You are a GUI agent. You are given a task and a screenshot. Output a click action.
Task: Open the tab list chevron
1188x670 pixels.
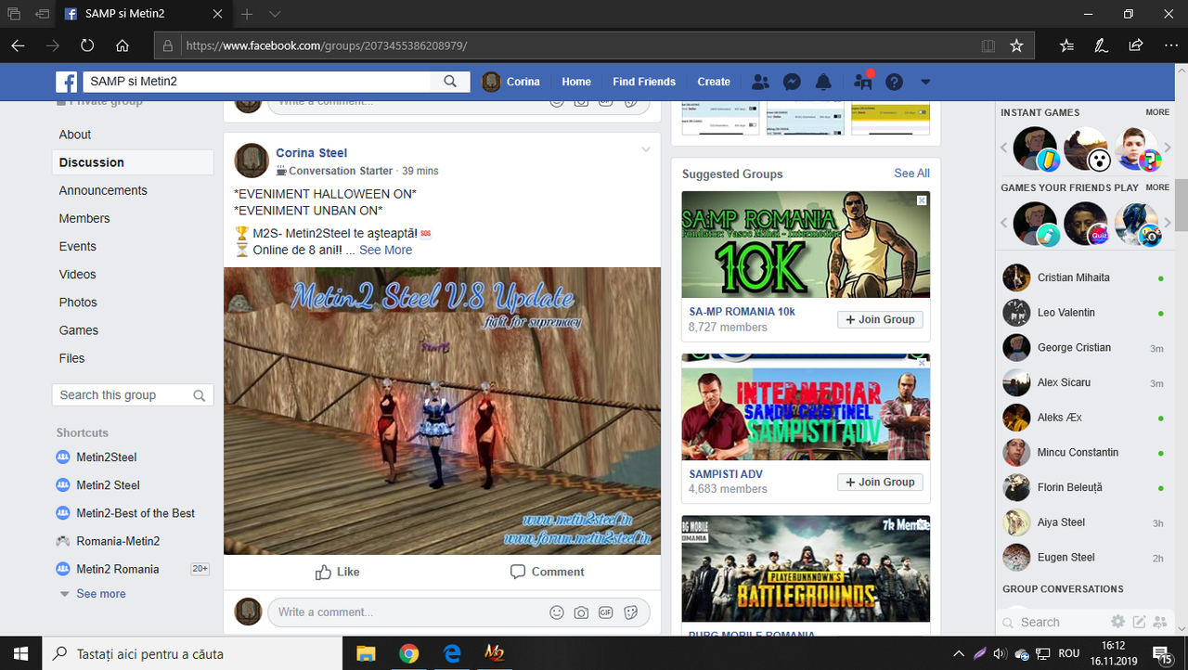[275, 14]
